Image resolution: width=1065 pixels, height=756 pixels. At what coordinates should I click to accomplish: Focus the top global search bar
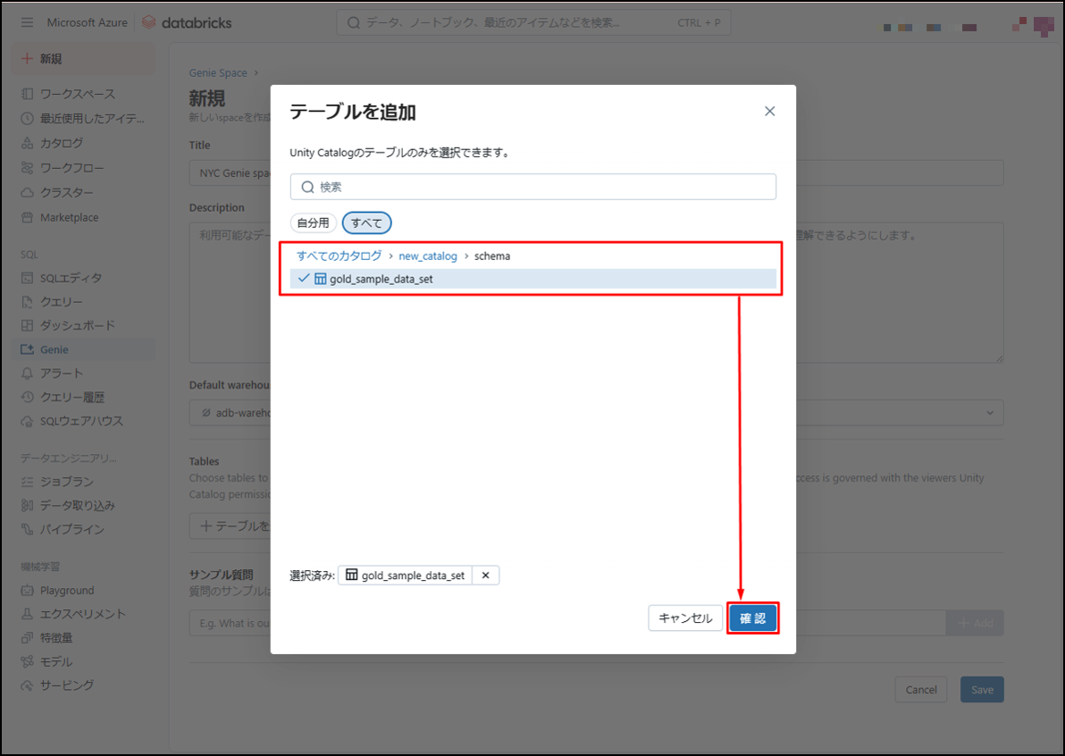tap(533, 22)
